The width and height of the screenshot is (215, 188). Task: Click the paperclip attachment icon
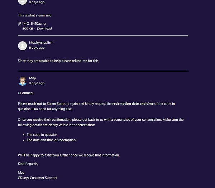19,24
